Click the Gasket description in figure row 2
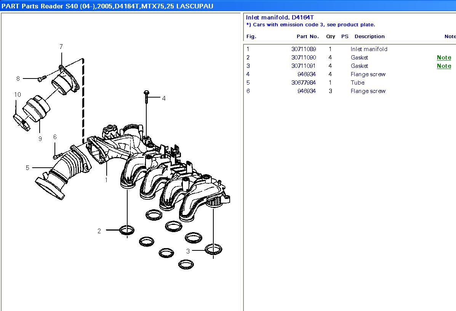 (360, 58)
